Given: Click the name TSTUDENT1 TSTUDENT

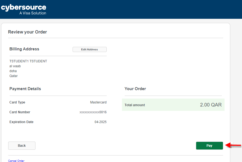Looking at the screenshot, I should click(28, 61).
